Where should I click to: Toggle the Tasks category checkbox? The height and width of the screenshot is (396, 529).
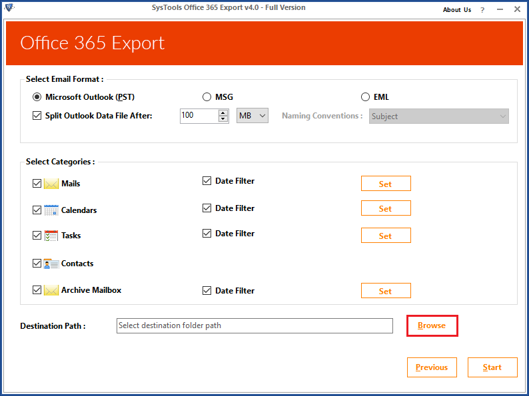tap(37, 235)
